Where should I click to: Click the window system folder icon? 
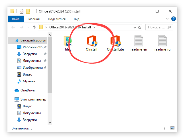[12, 11]
